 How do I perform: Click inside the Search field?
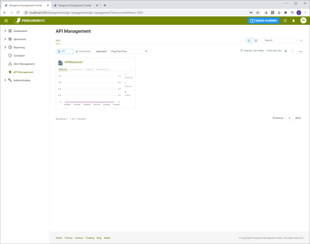279,40
